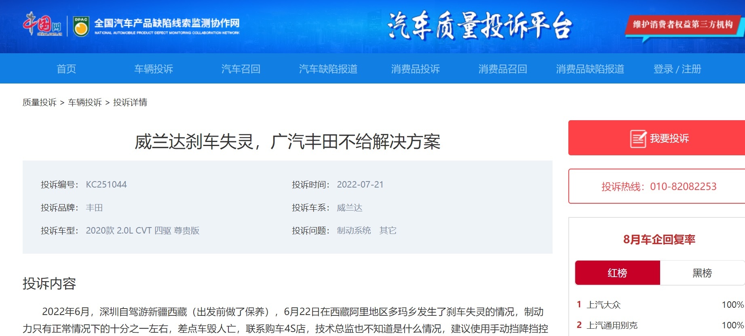This screenshot has width=745, height=336.
Task: Click the 中国网 logo
Action: click(x=42, y=24)
